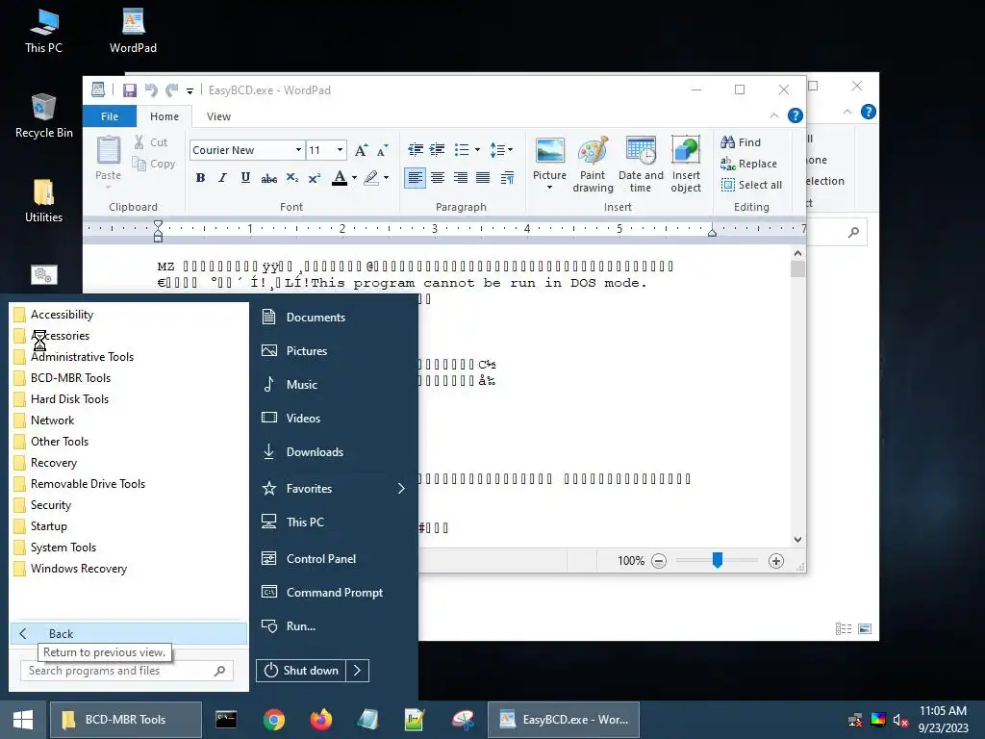Click the Shut down button
Viewport: 985px width, 739px height.
click(x=300, y=671)
